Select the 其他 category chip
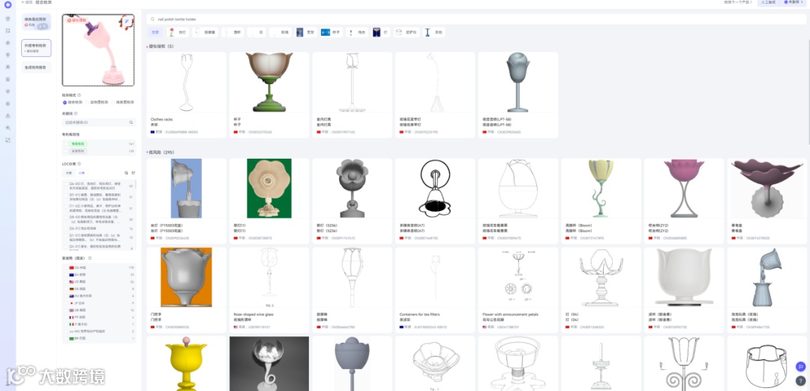 (x=434, y=32)
